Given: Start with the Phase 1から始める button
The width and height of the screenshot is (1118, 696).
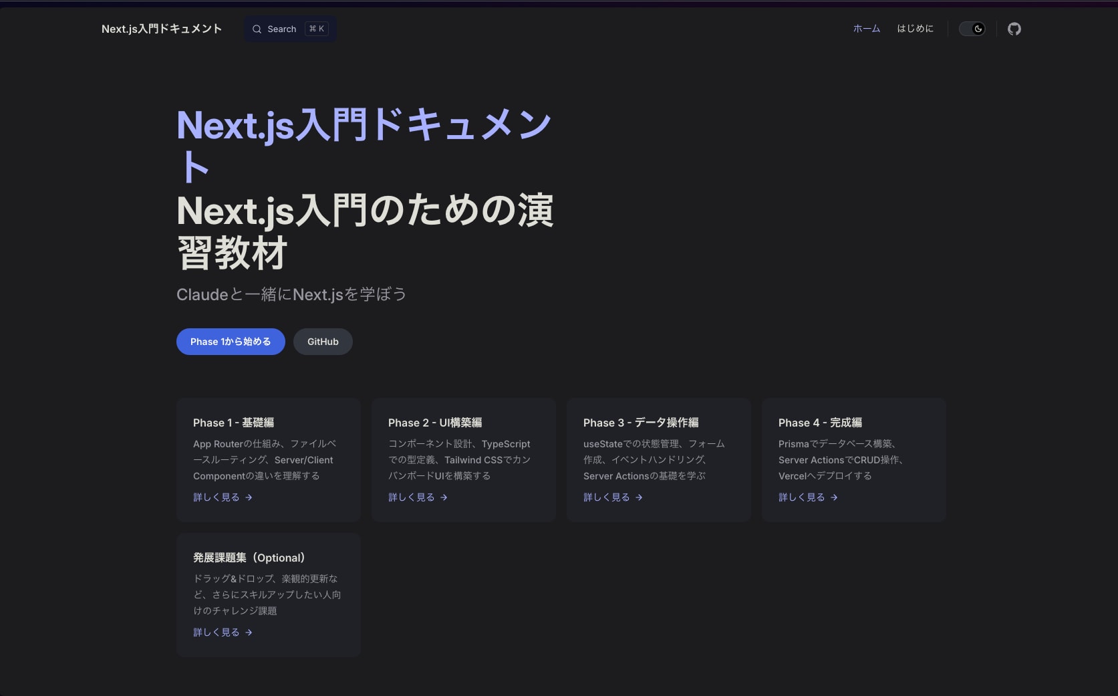Looking at the screenshot, I should [231, 342].
